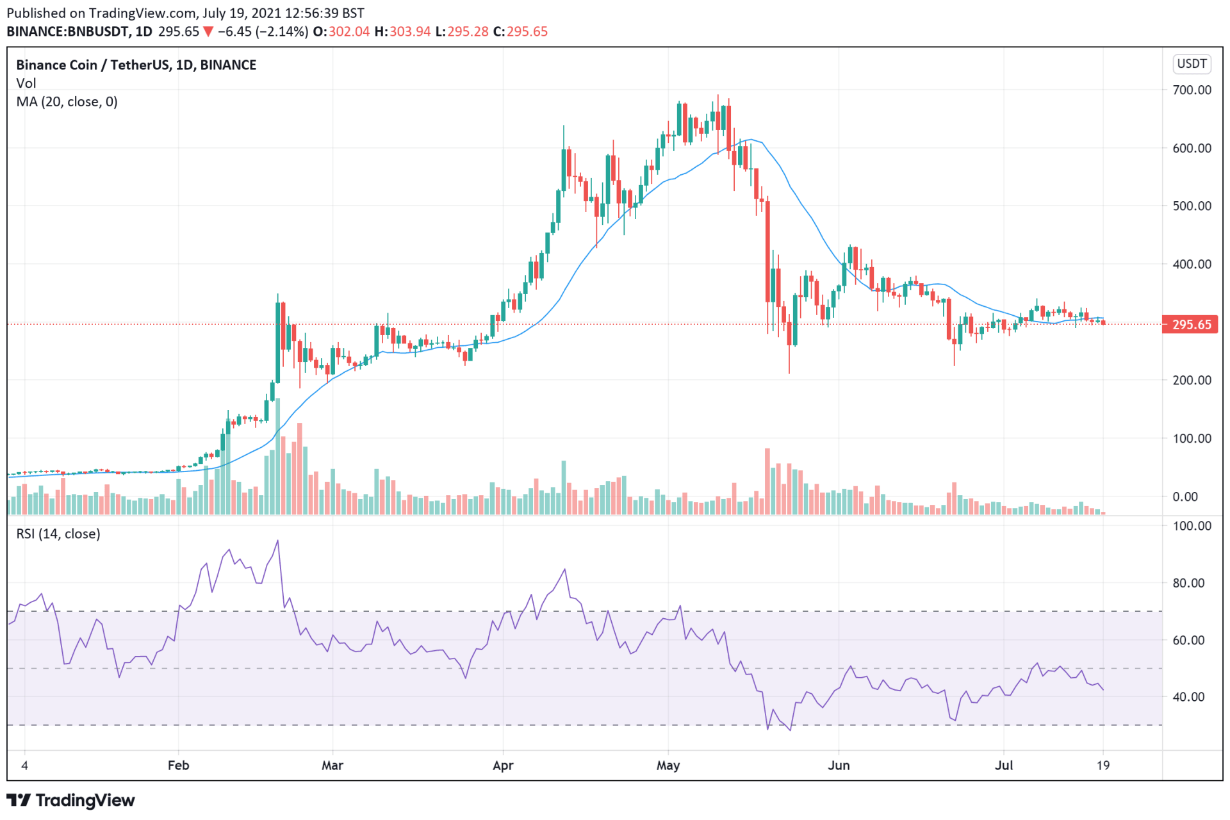Click the USDT currency button
1230x820 pixels.
[1192, 64]
